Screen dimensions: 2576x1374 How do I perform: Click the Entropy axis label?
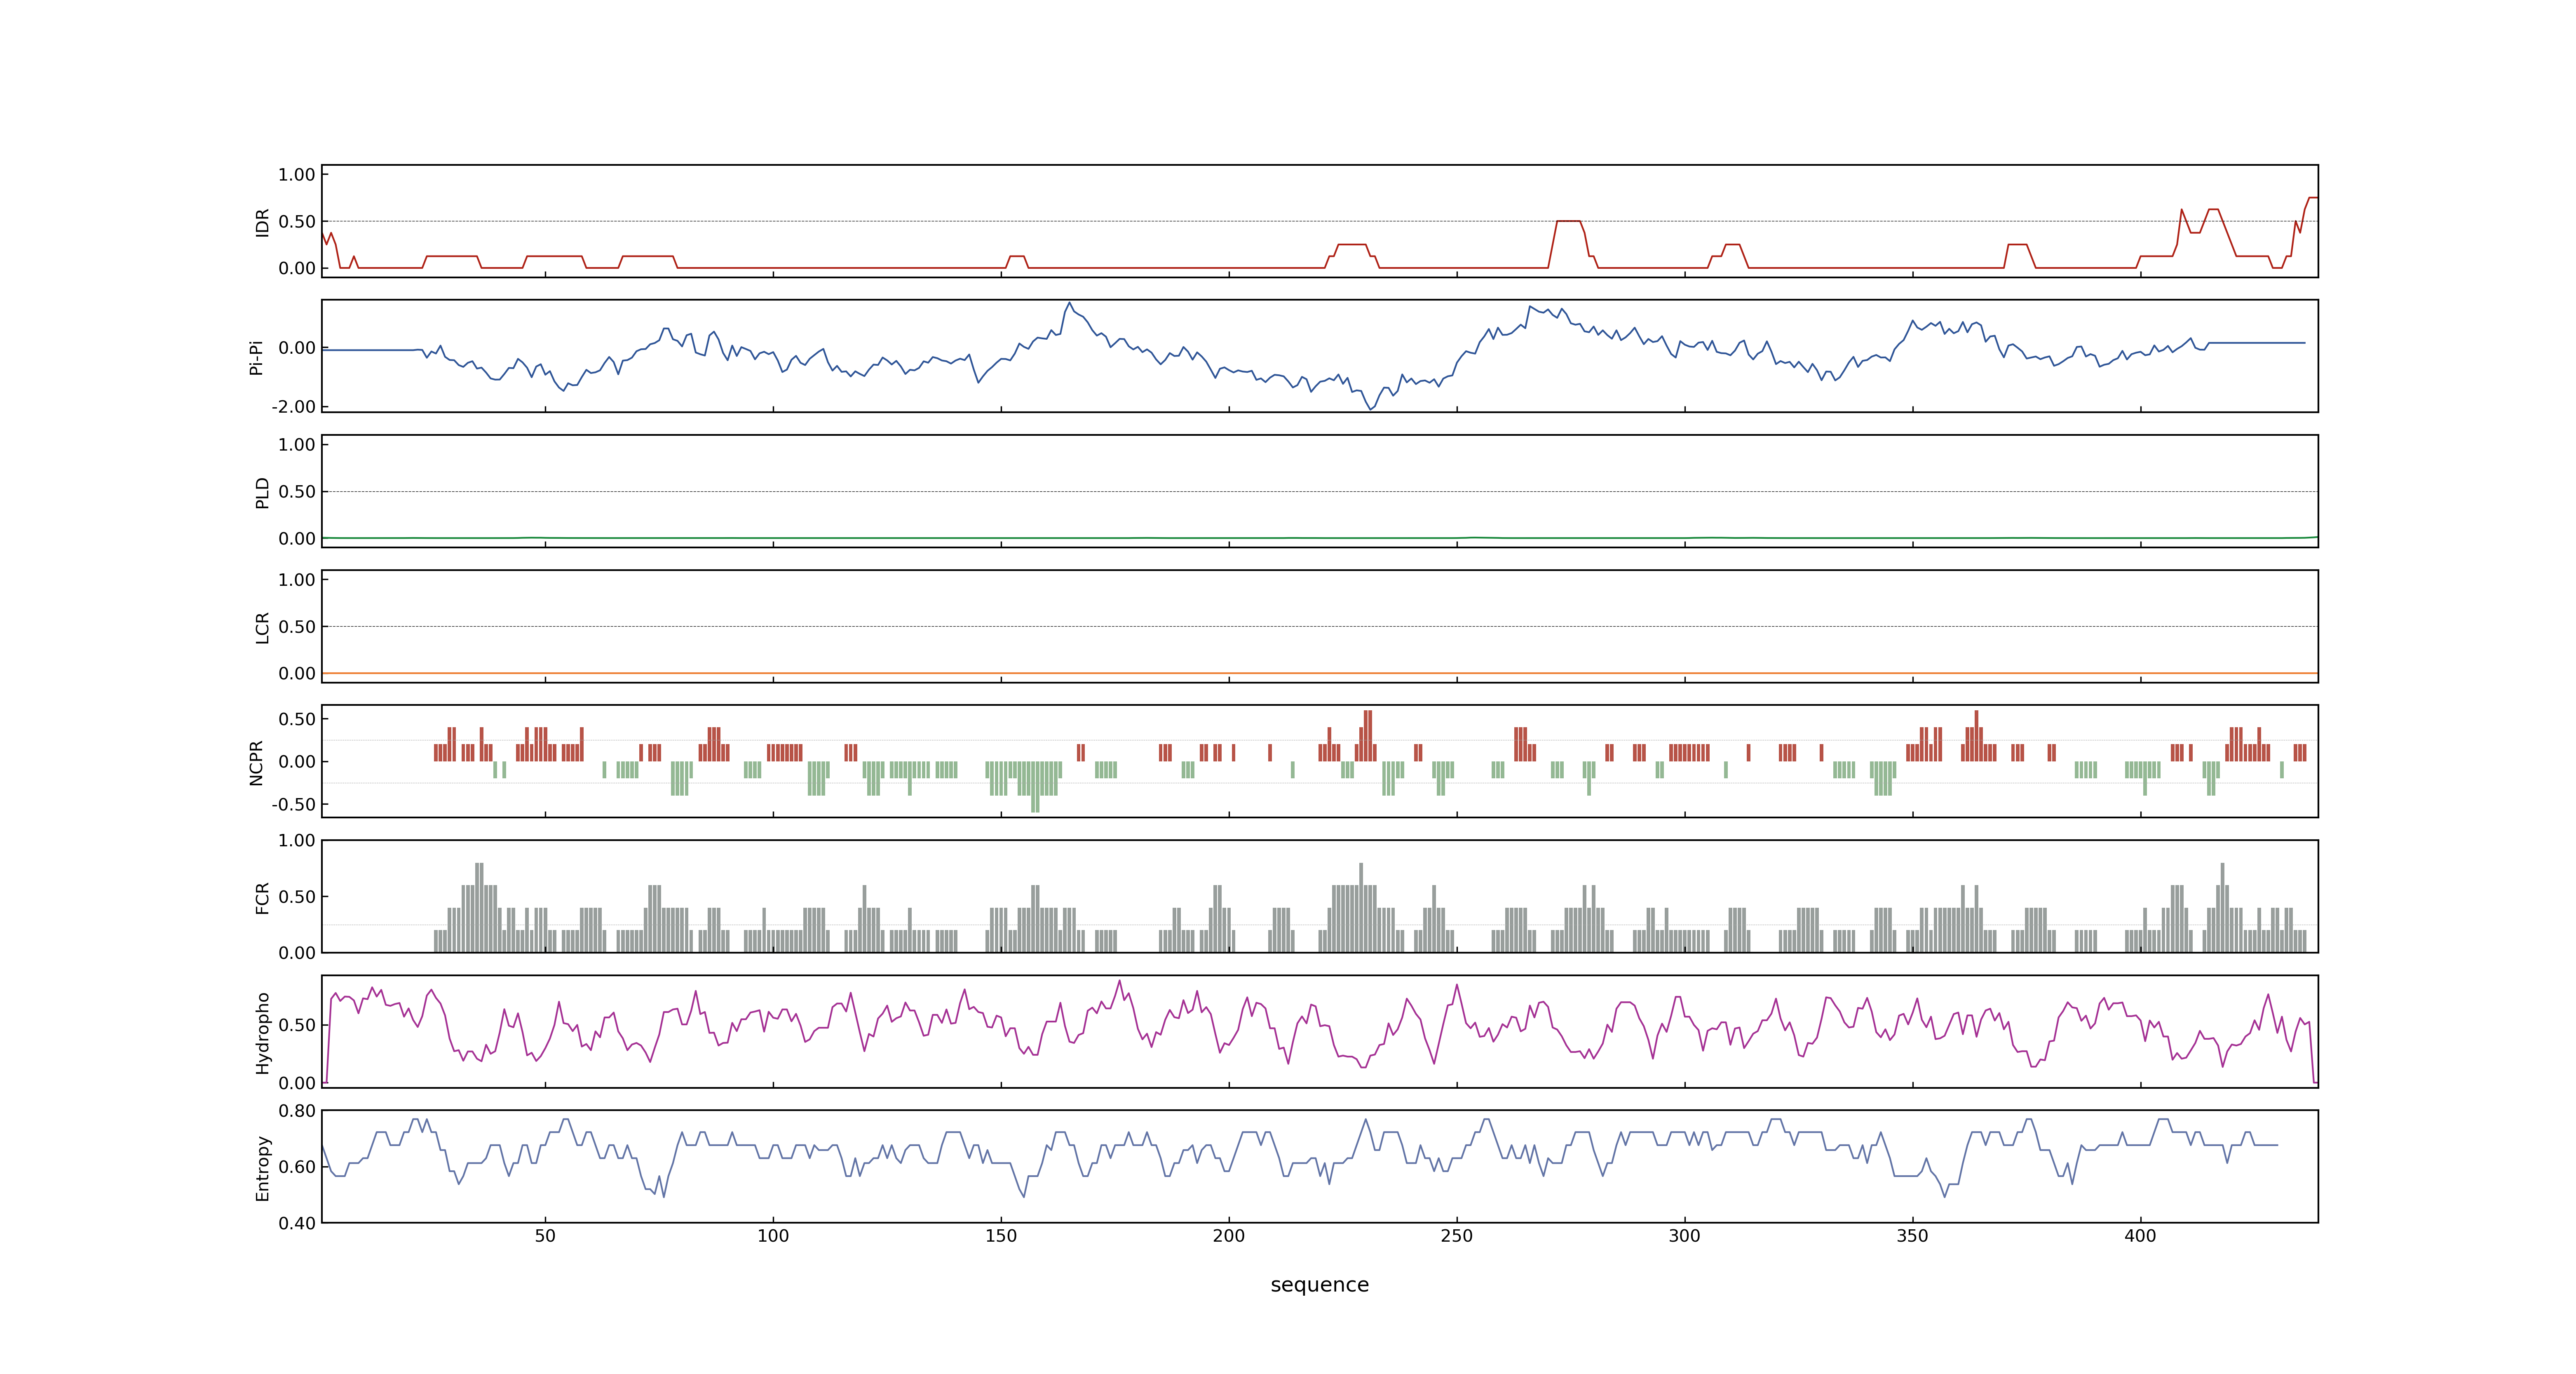[x=262, y=1168]
